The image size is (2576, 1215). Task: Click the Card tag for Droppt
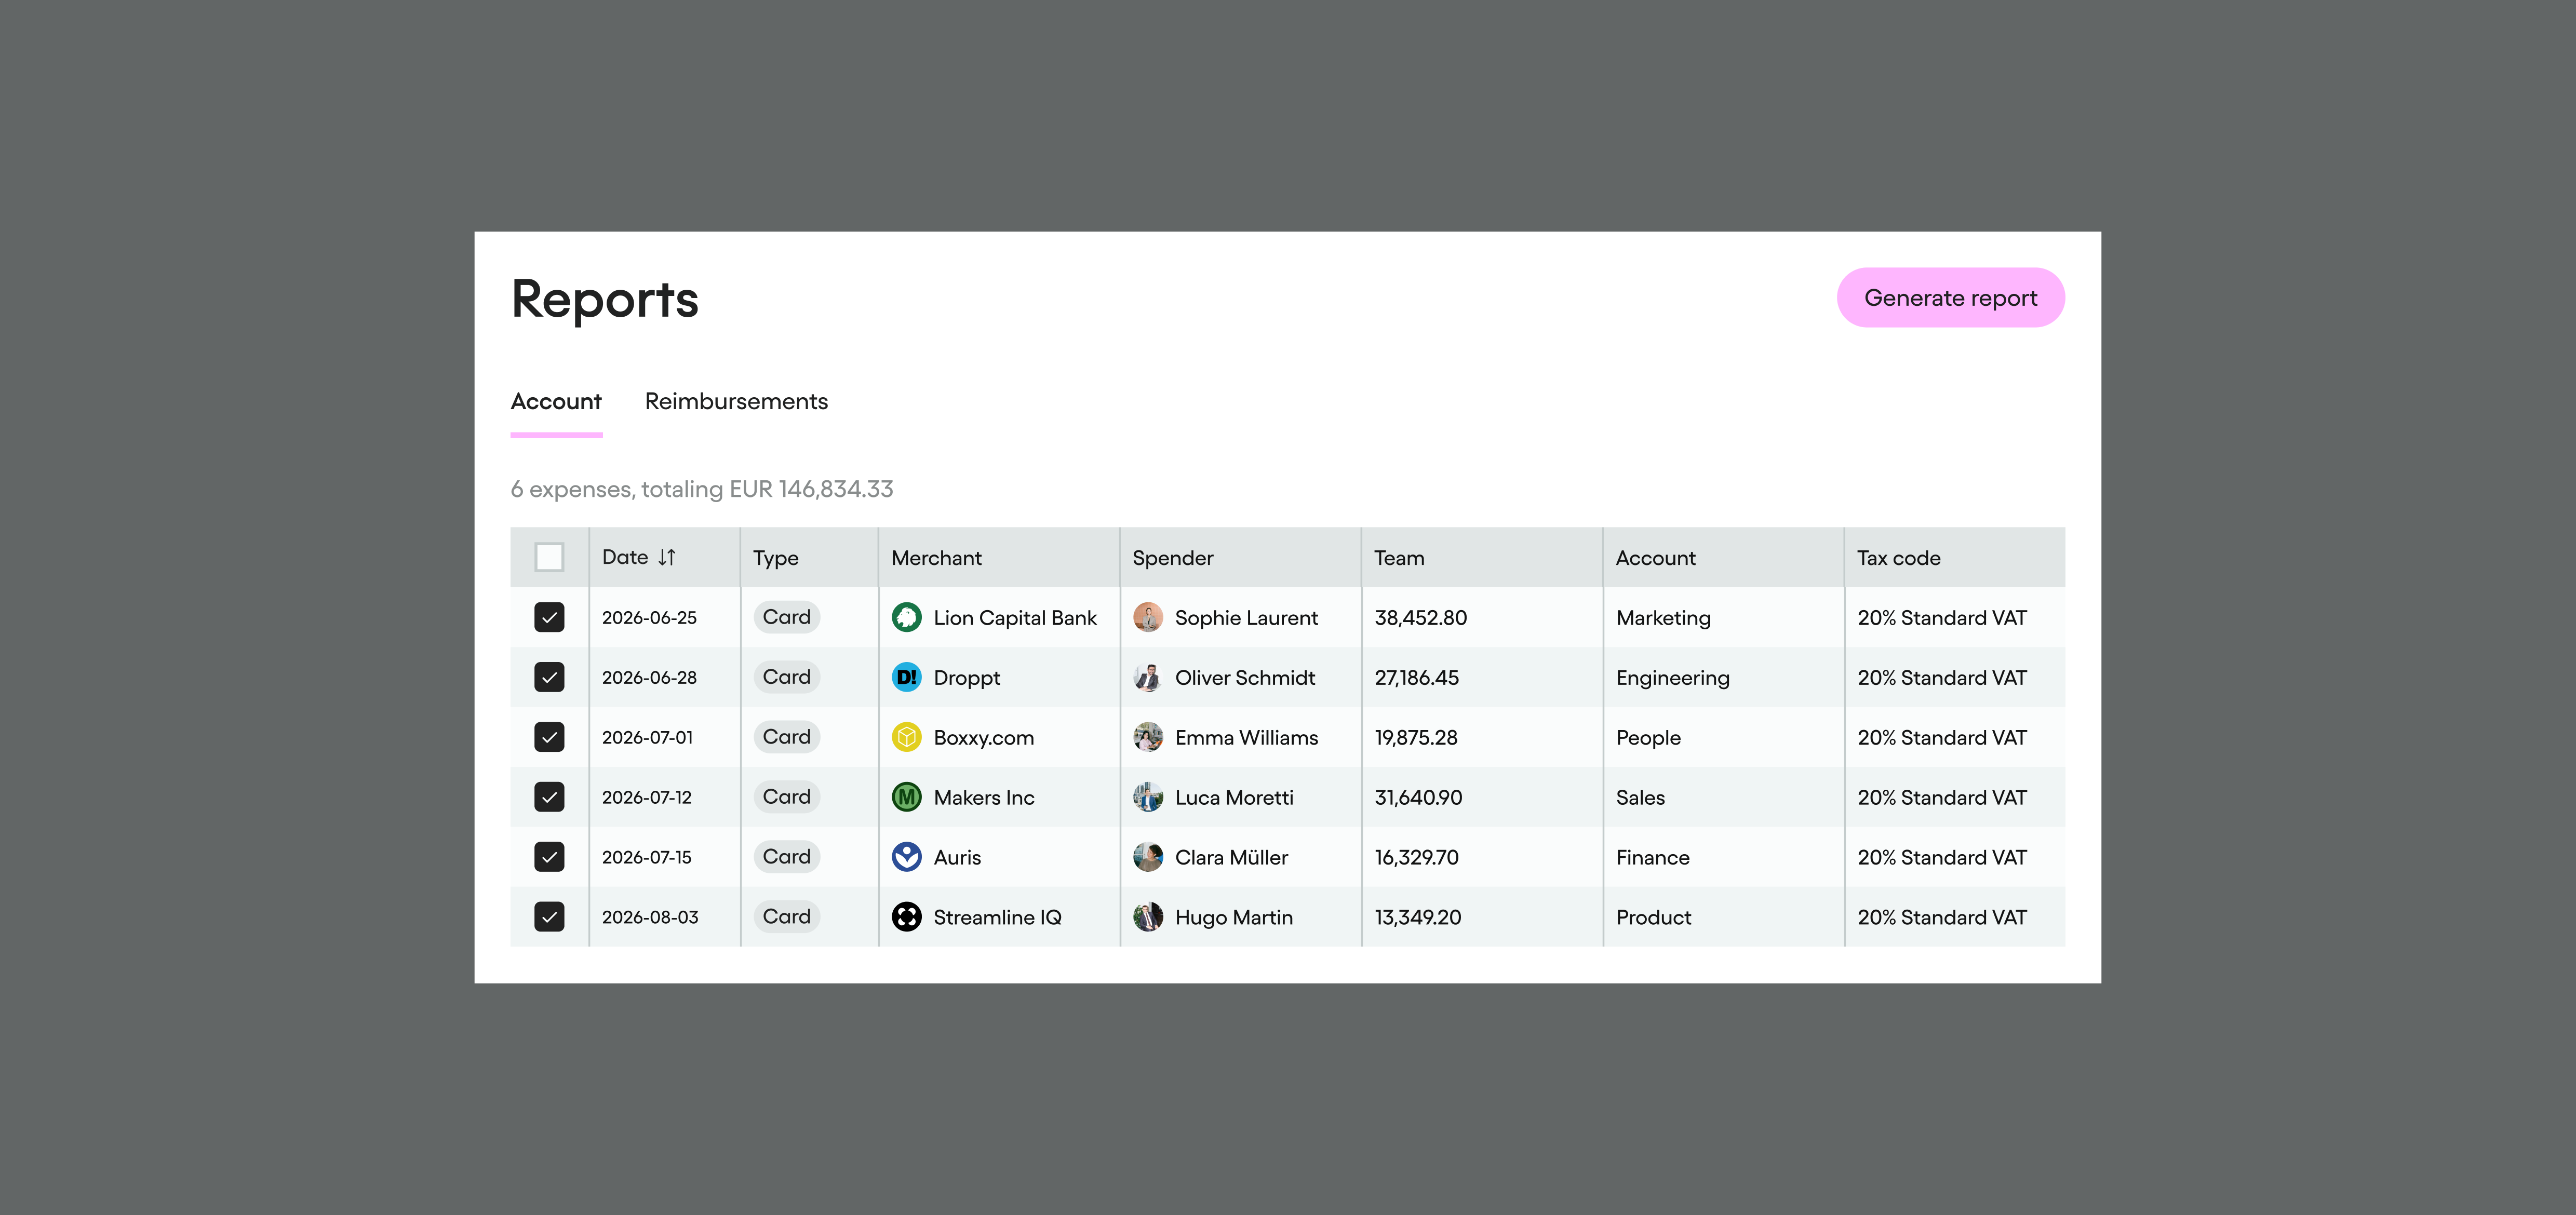tap(786, 677)
